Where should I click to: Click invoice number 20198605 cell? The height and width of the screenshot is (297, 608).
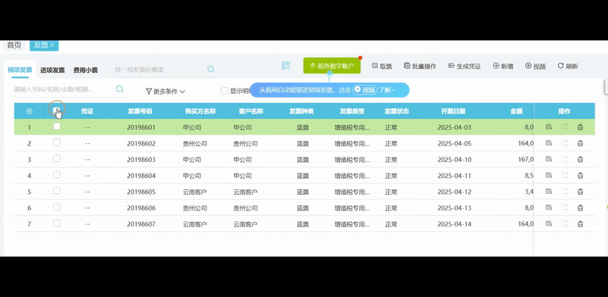(141, 192)
